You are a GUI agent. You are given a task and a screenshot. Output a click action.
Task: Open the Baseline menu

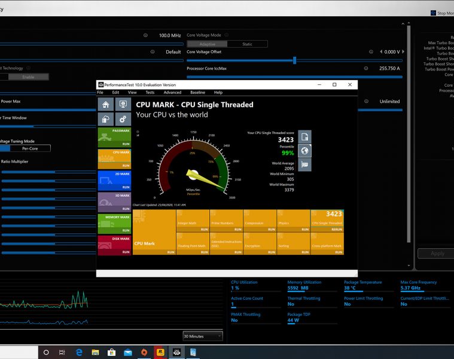click(198, 92)
